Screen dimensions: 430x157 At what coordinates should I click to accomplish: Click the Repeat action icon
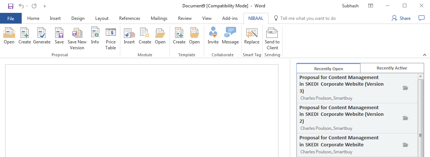34,6
